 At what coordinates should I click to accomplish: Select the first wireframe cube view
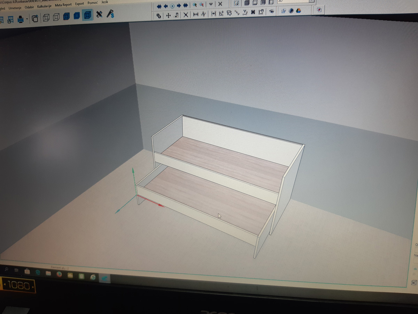[46, 17]
